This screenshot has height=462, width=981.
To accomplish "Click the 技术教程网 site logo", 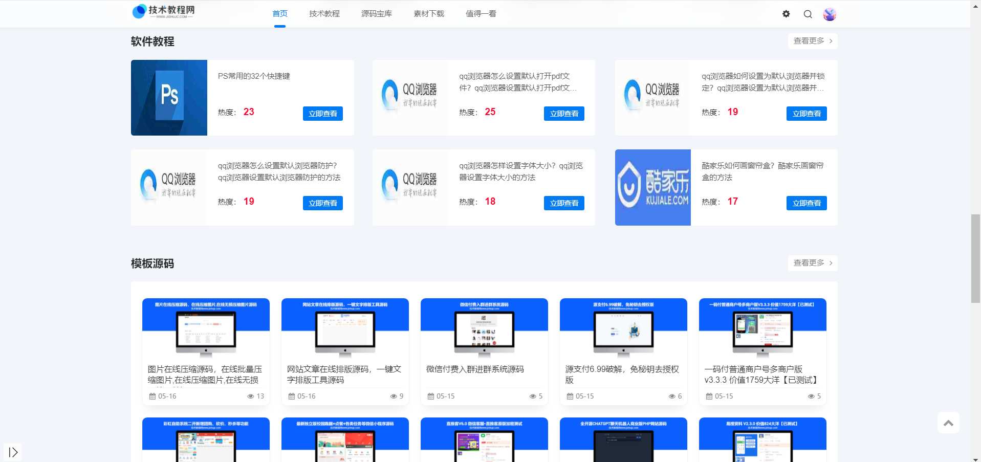I will [163, 11].
